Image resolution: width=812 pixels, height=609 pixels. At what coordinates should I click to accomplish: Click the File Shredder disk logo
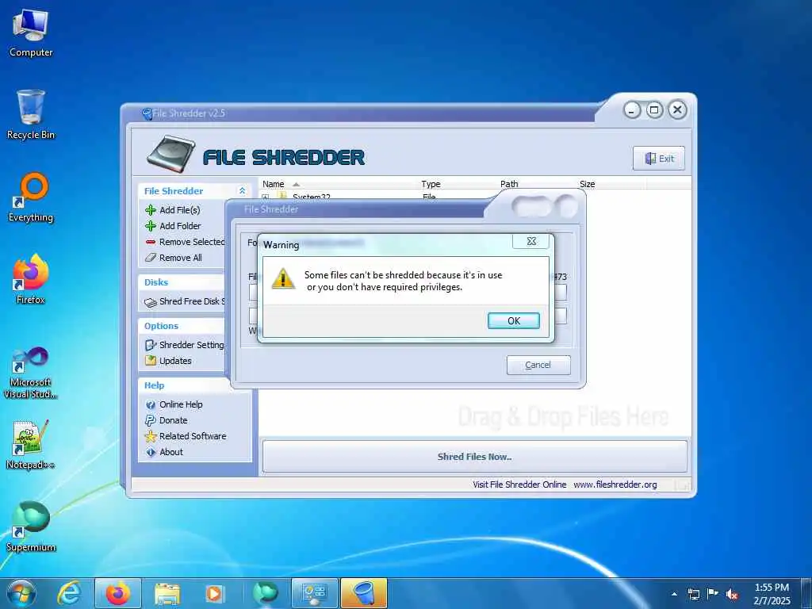tap(171, 154)
